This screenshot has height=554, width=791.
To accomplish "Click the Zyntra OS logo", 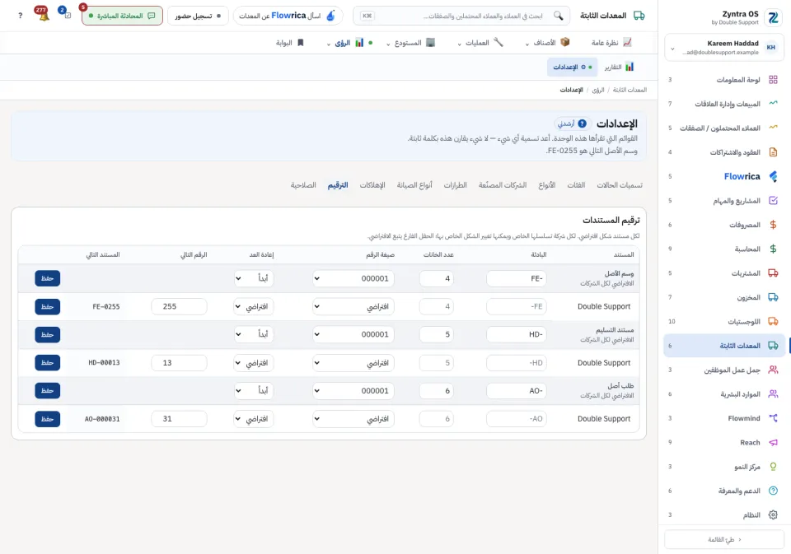I will pyautogui.click(x=773, y=17).
